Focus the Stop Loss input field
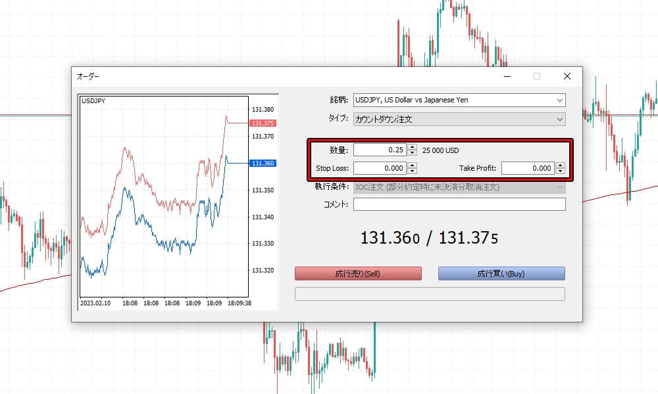658x394 pixels. click(380, 168)
